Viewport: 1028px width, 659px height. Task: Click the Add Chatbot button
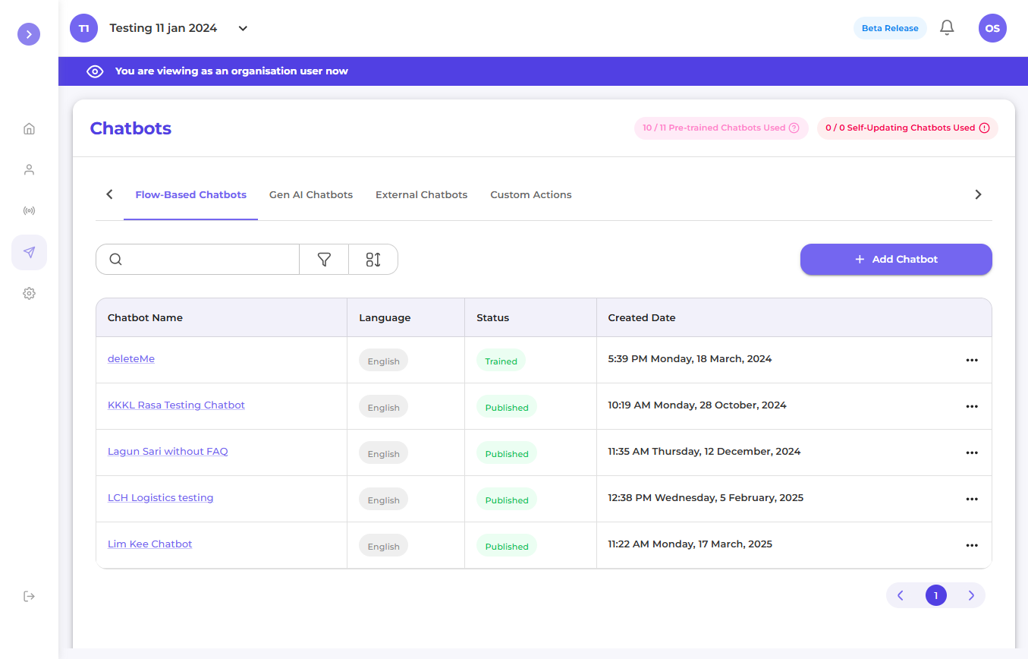pyautogui.click(x=896, y=259)
